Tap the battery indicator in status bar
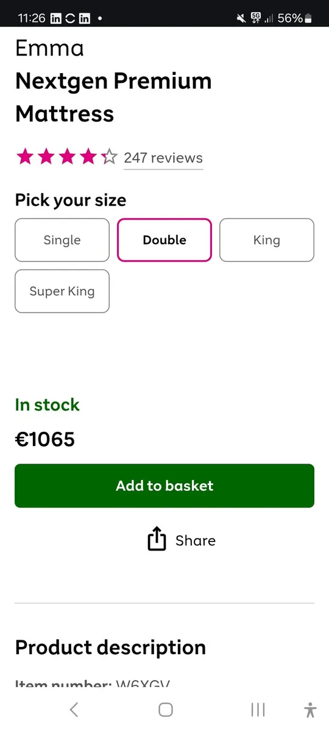The height and width of the screenshot is (731, 329). click(309, 18)
